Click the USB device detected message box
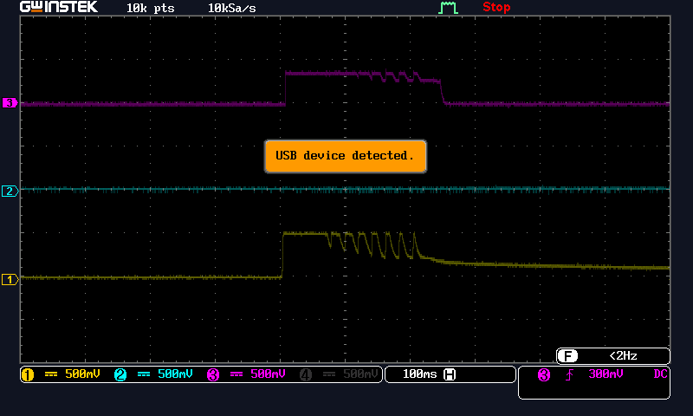 point(345,156)
